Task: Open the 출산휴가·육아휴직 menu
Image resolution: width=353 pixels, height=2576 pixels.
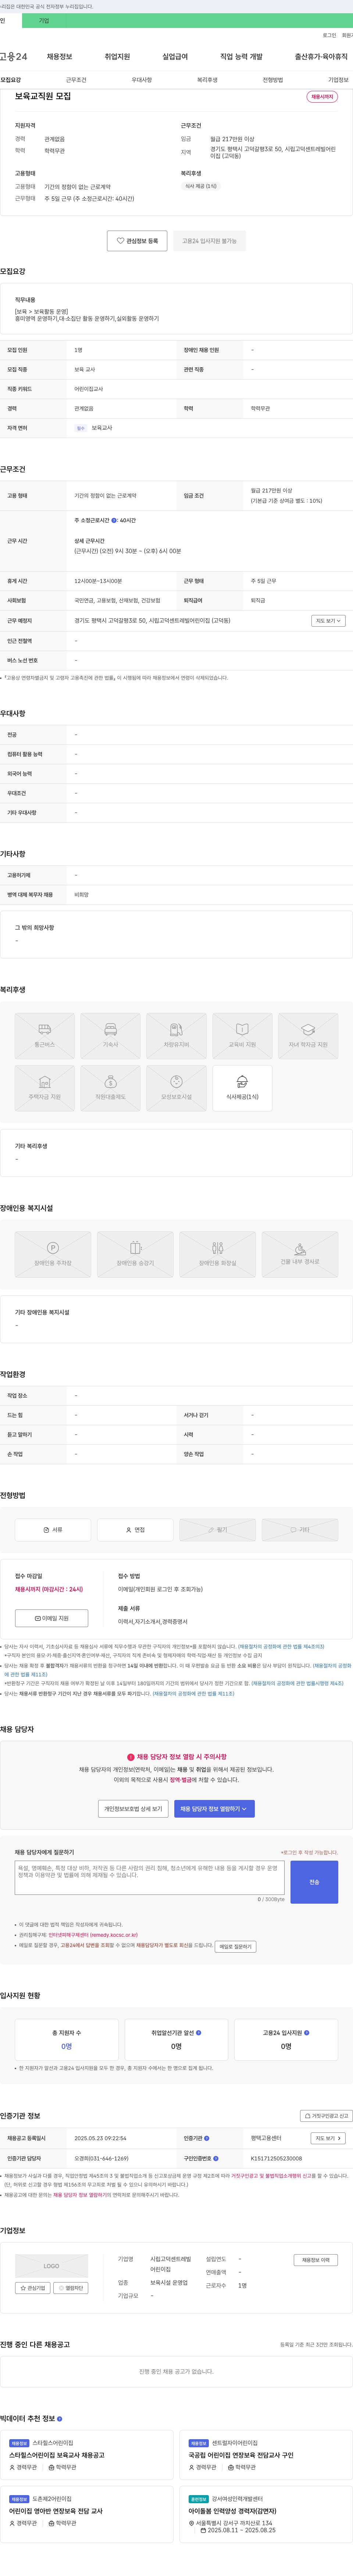Action: point(321,57)
